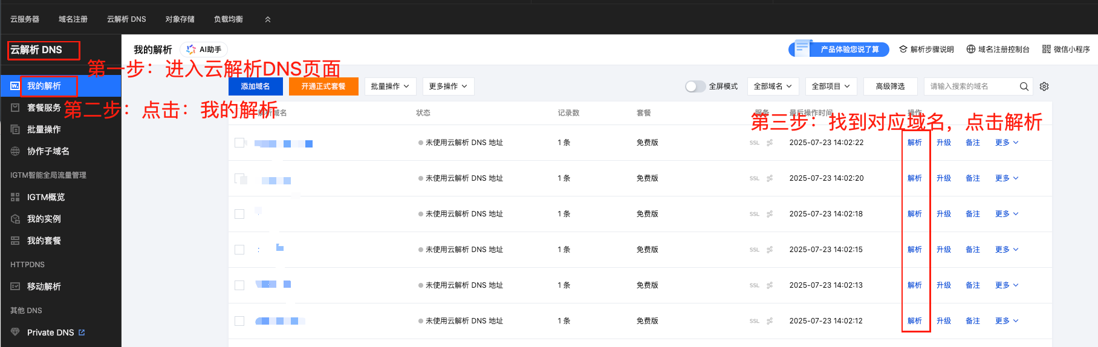Click the share icon in the 14:02:15 row
This screenshot has width=1098, height=347.
tap(770, 250)
